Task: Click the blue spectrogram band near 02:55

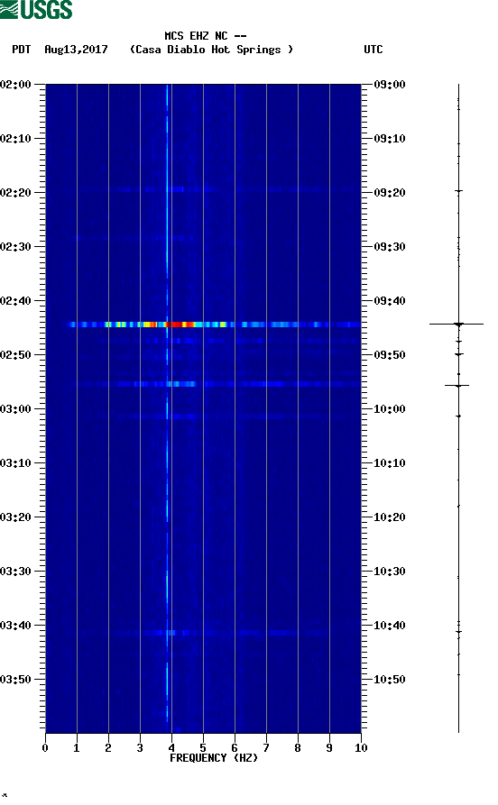Action: tap(216, 384)
